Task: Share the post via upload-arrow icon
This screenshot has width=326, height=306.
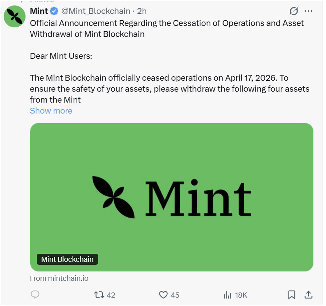Action: point(308,295)
